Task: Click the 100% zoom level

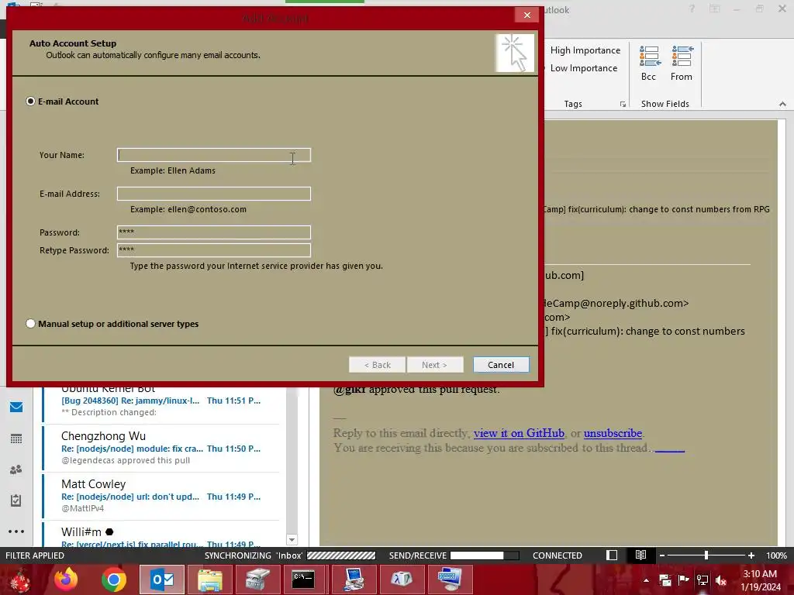Action: point(776,555)
